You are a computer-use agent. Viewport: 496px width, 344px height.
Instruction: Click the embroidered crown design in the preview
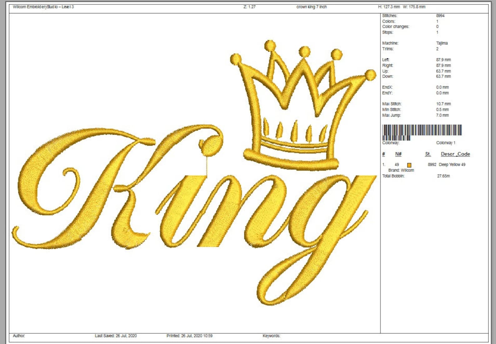click(x=303, y=105)
